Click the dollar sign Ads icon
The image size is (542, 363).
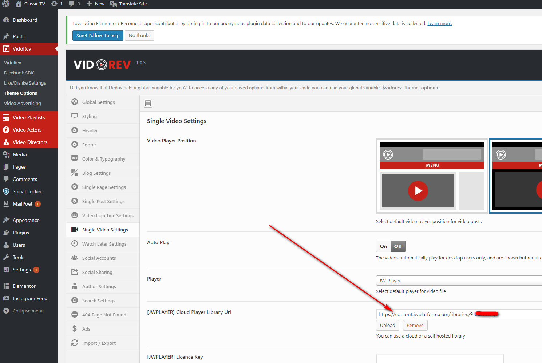click(75, 329)
